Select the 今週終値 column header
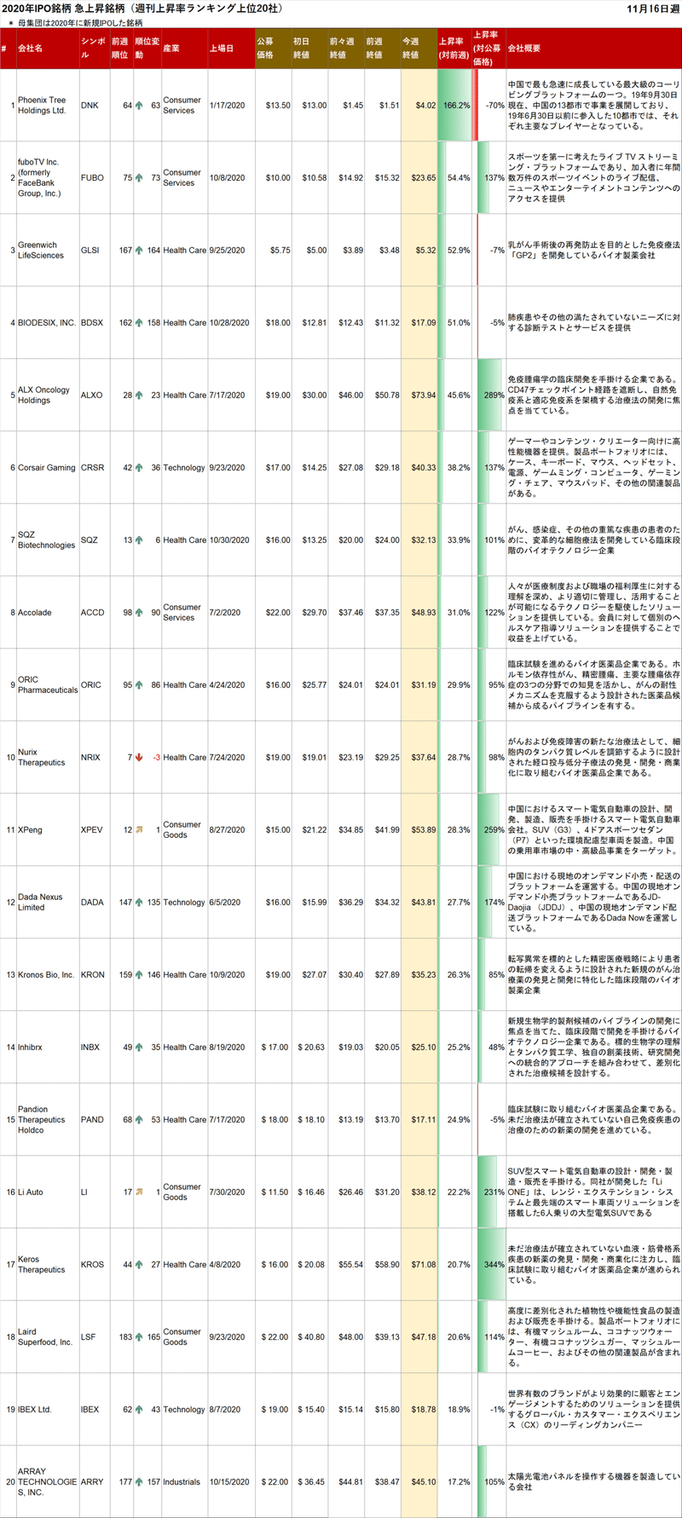The image size is (682, 1518). point(419,49)
